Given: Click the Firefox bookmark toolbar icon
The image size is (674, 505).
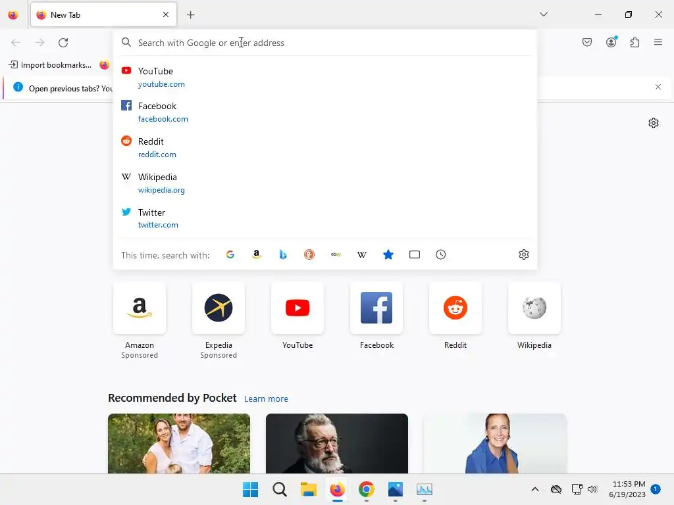Looking at the screenshot, I should pyautogui.click(x=105, y=65).
